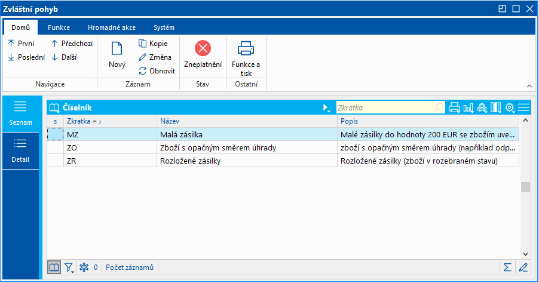Move to next record with Další
The height and width of the screenshot is (283, 539).
(x=64, y=57)
